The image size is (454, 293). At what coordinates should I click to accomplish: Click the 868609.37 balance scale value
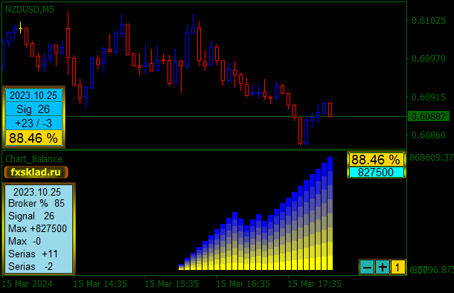[432, 158]
